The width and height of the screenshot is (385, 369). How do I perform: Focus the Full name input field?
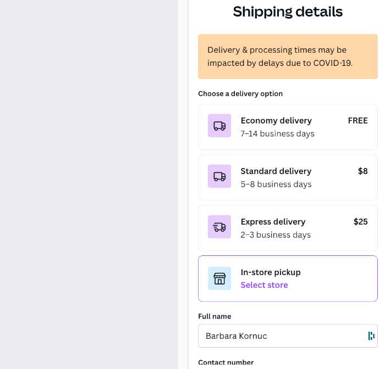pos(280,336)
